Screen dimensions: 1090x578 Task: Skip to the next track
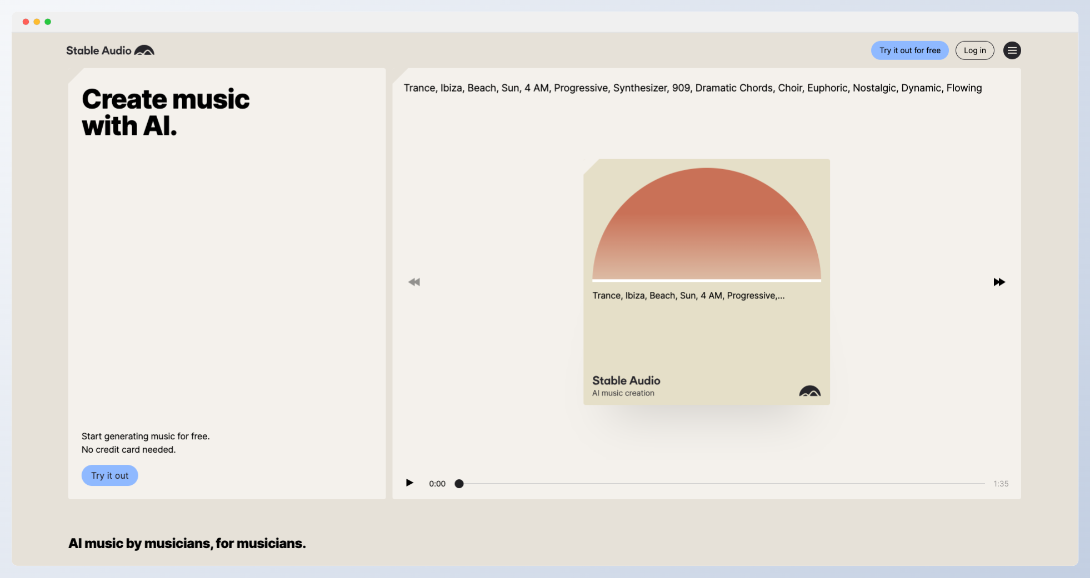tap(999, 282)
